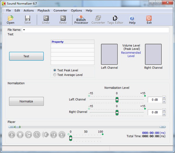Screen dimensions: 175x153
Task: Click the player volume slider handle
Action: tap(71, 138)
